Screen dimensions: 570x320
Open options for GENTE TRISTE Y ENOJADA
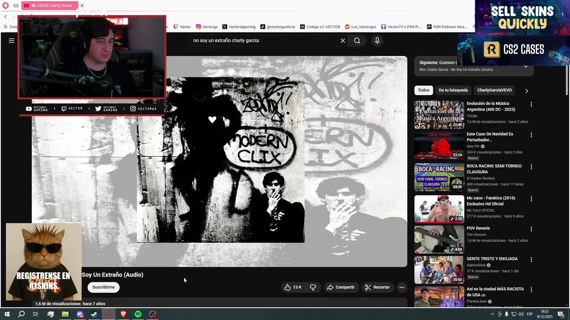531,259
